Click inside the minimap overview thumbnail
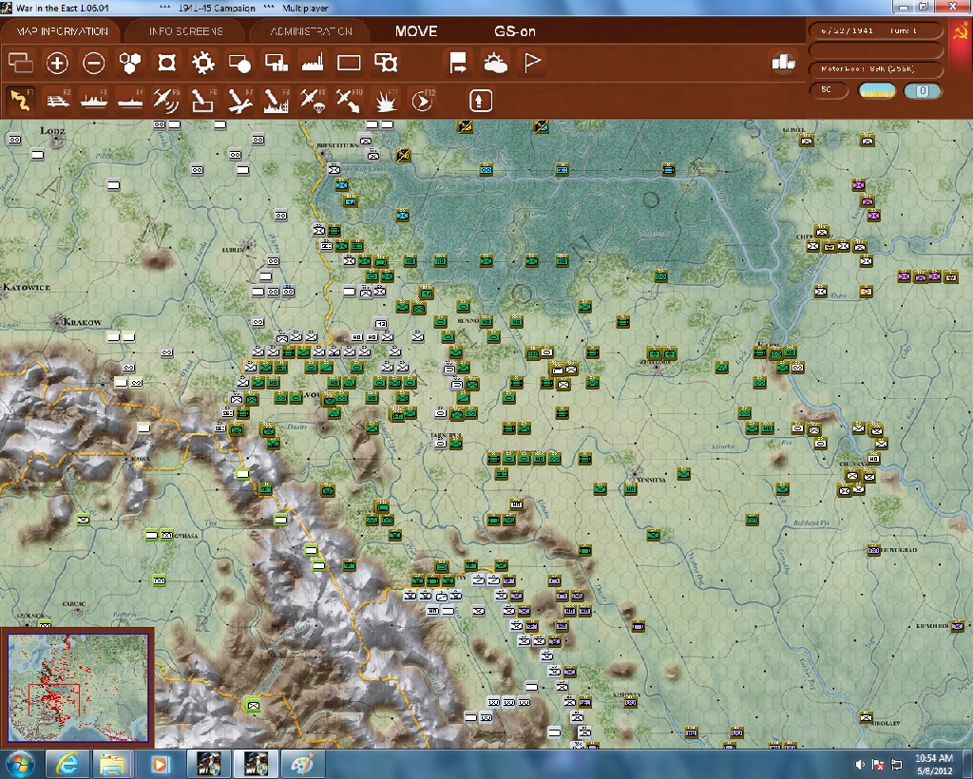 pos(78,687)
